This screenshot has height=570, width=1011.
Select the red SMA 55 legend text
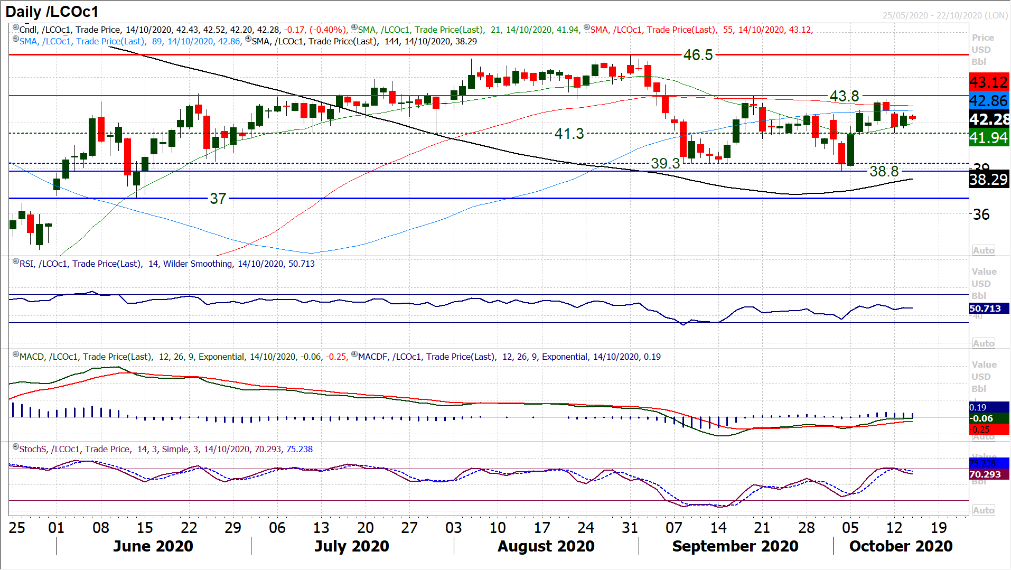tap(702, 30)
